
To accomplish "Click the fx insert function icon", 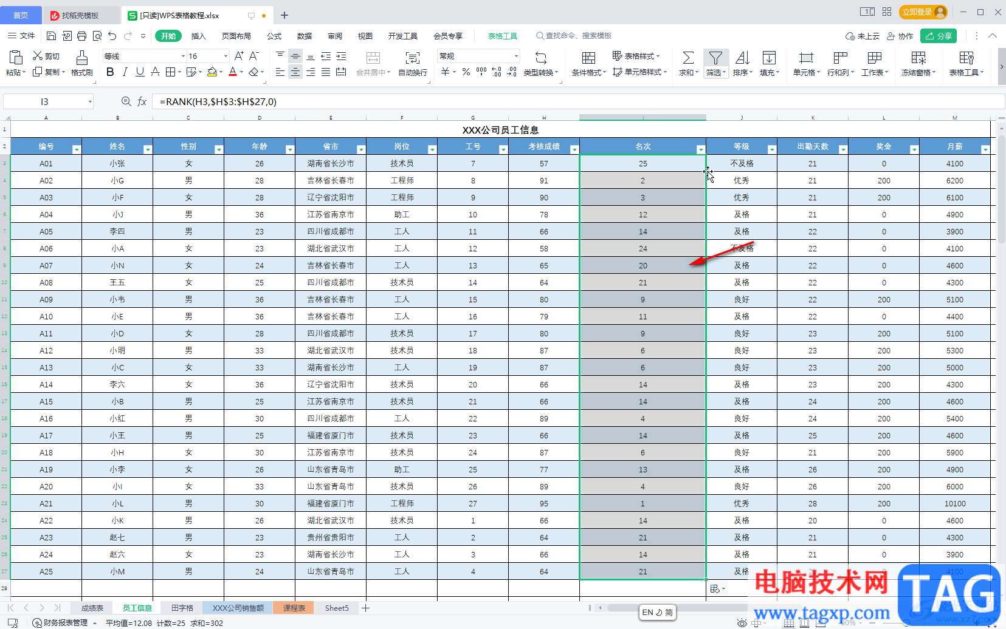I will pyautogui.click(x=142, y=101).
